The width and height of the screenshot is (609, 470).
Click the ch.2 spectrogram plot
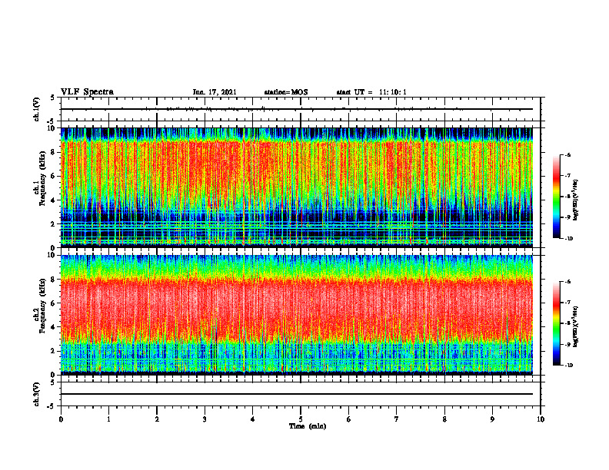coord(296,315)
